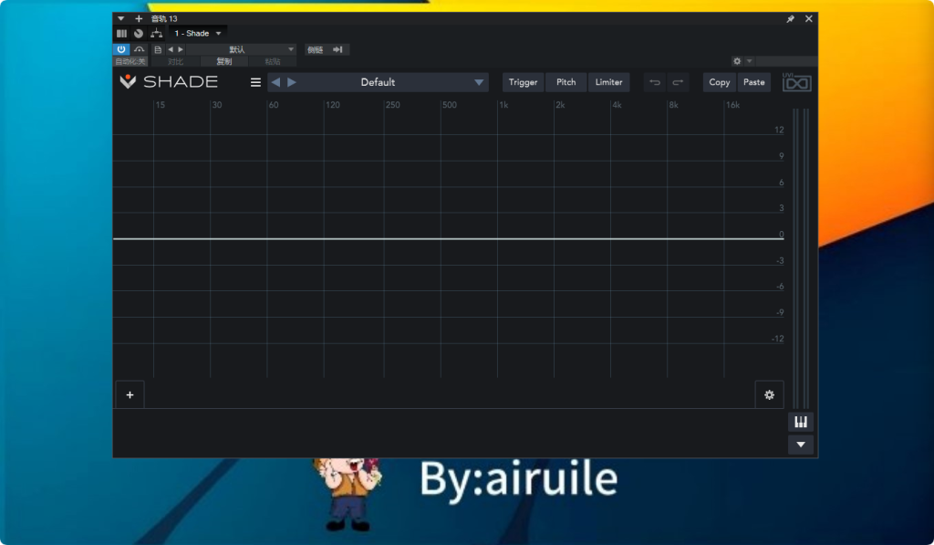Close the Shade plugin window
Screen dimensions: 934x545
[809, 19]
